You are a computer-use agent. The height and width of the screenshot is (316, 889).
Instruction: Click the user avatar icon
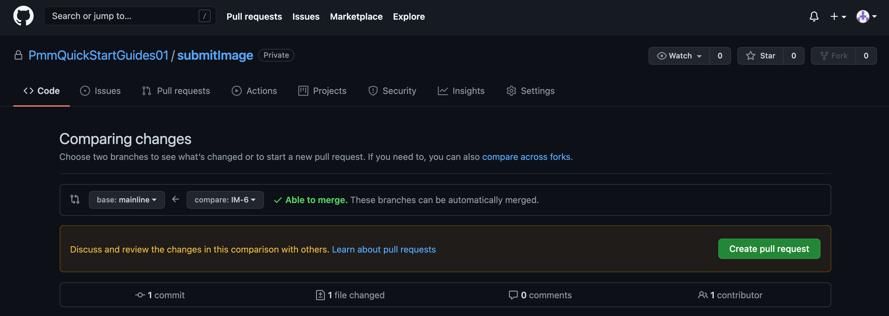click(862, 17)
